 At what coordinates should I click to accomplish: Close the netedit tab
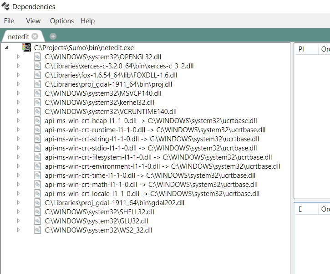pyautogui.click(x=35, y=36)
